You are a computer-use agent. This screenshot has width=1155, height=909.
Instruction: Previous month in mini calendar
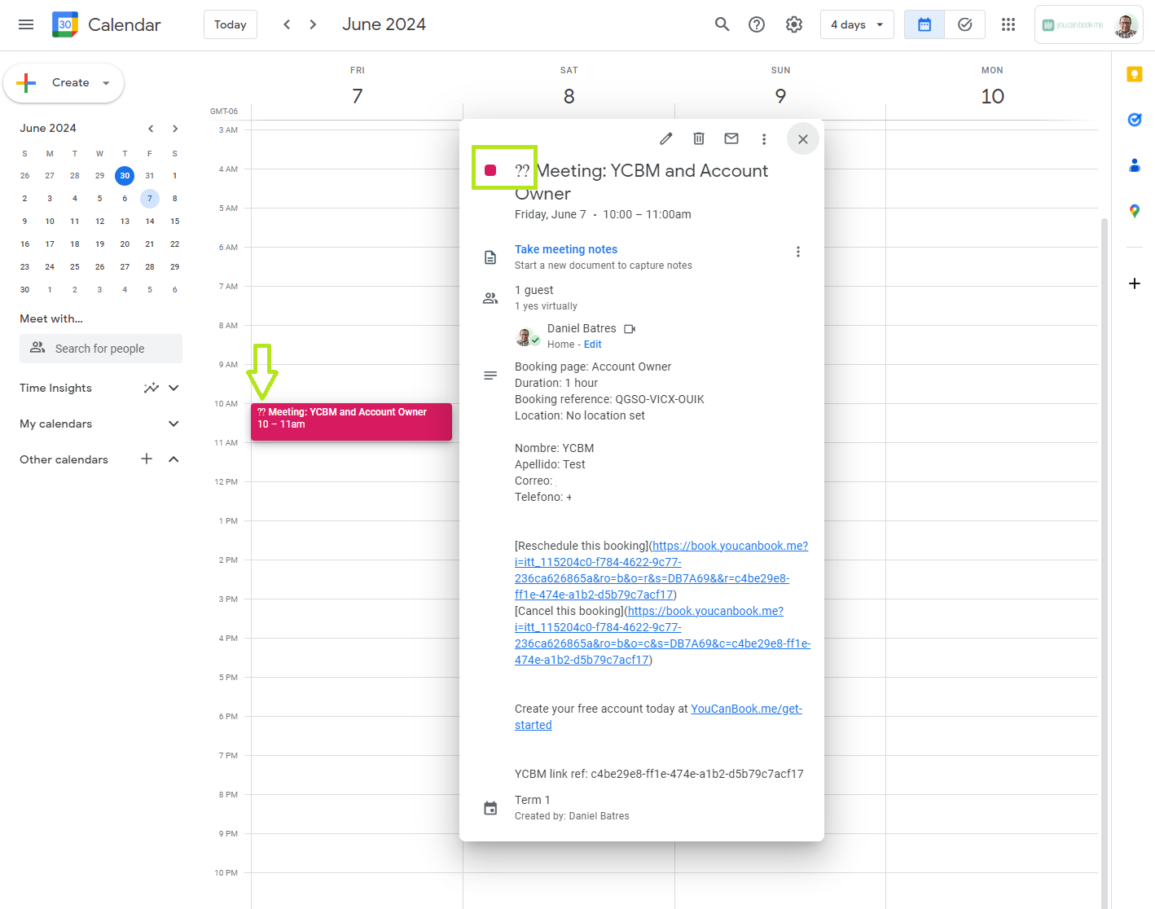151,129
